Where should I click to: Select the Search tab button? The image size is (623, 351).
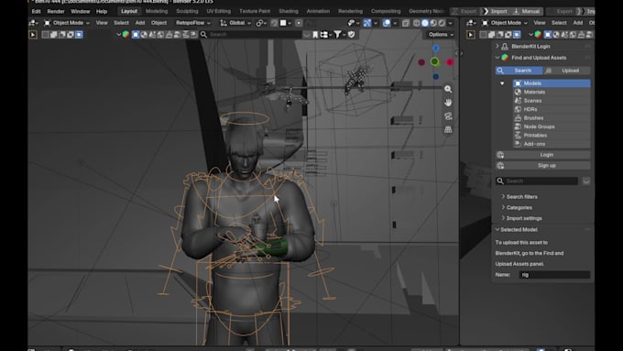[x=519, y=71]
